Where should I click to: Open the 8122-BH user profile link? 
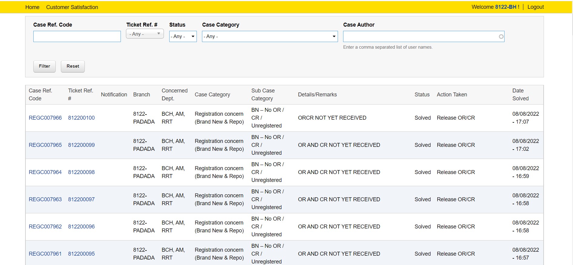click(x=505, y=7)
